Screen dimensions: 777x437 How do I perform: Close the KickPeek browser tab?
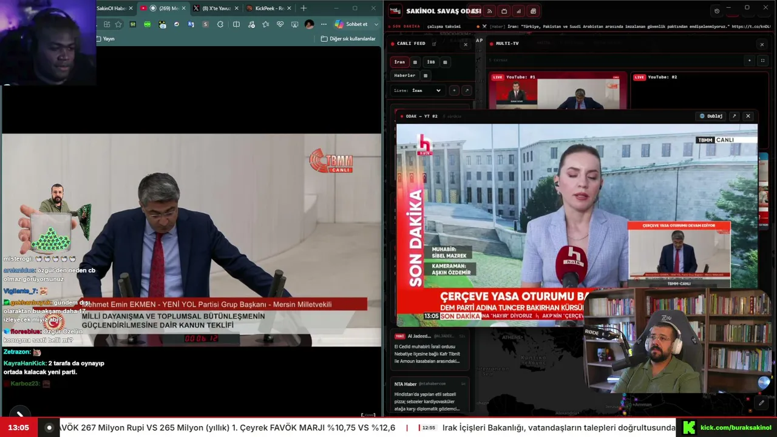pos(288,8)
